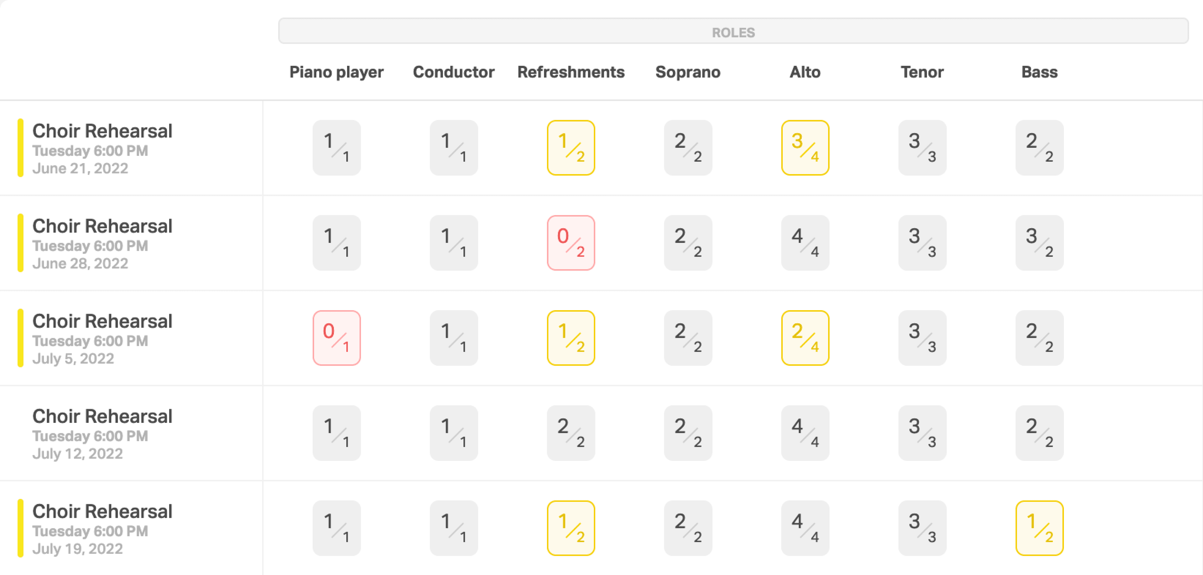Open Refreshments 0/2 badge for June 28

click(571, 243)
